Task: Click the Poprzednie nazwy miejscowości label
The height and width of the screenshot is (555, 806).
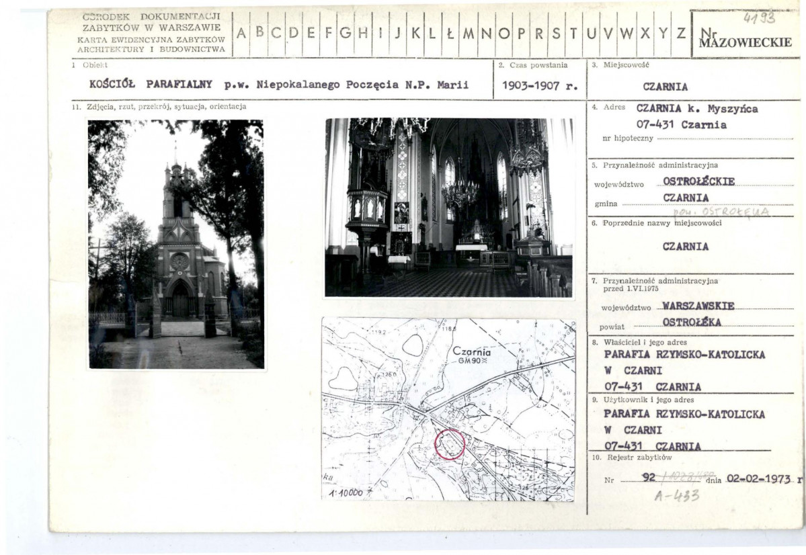Action: [662, 224]
